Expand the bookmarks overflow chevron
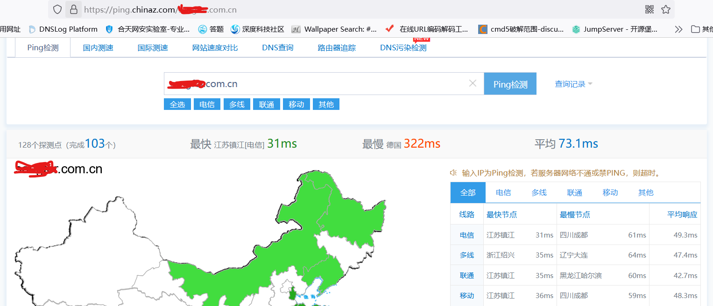The width and height of the screenshot is (713, 306). click(x=678, y=29)
